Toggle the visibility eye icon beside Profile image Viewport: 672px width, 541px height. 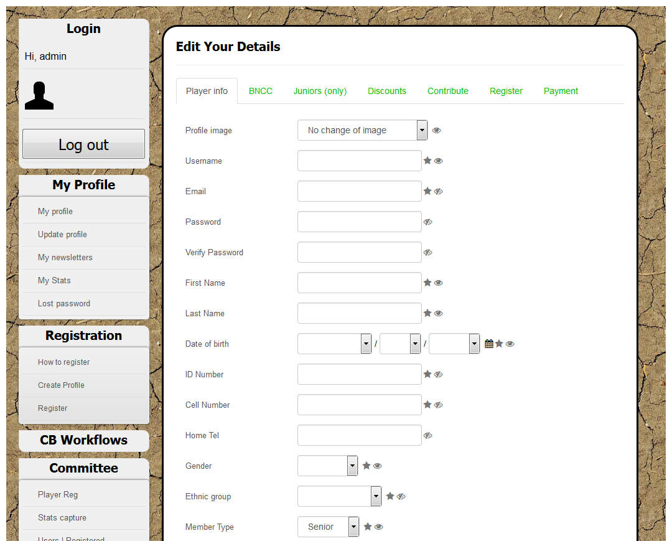pos(437,130)
